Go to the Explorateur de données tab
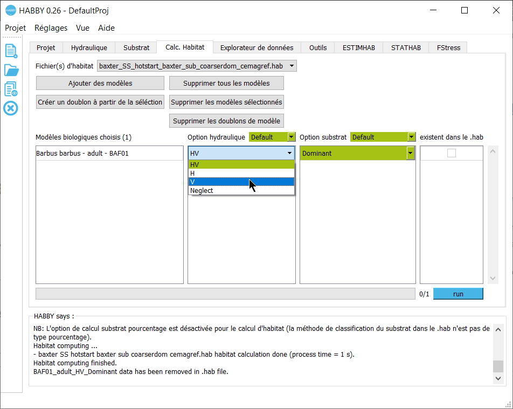This screenshot has height=409, width=513. click(256, 47)
